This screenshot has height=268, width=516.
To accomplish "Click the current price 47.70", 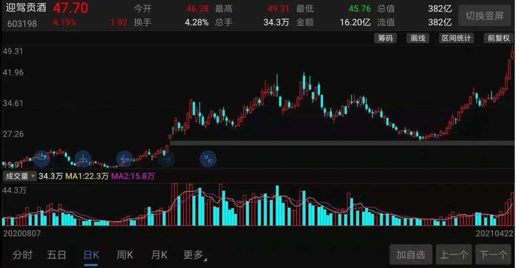I will pos(70,8).
